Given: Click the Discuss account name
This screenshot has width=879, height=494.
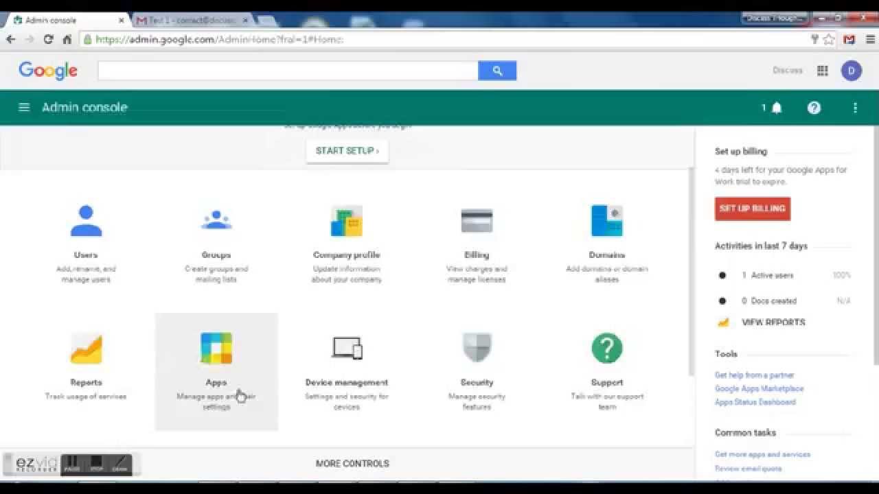Looking at the screenshot, I should (x=788, y=71).
